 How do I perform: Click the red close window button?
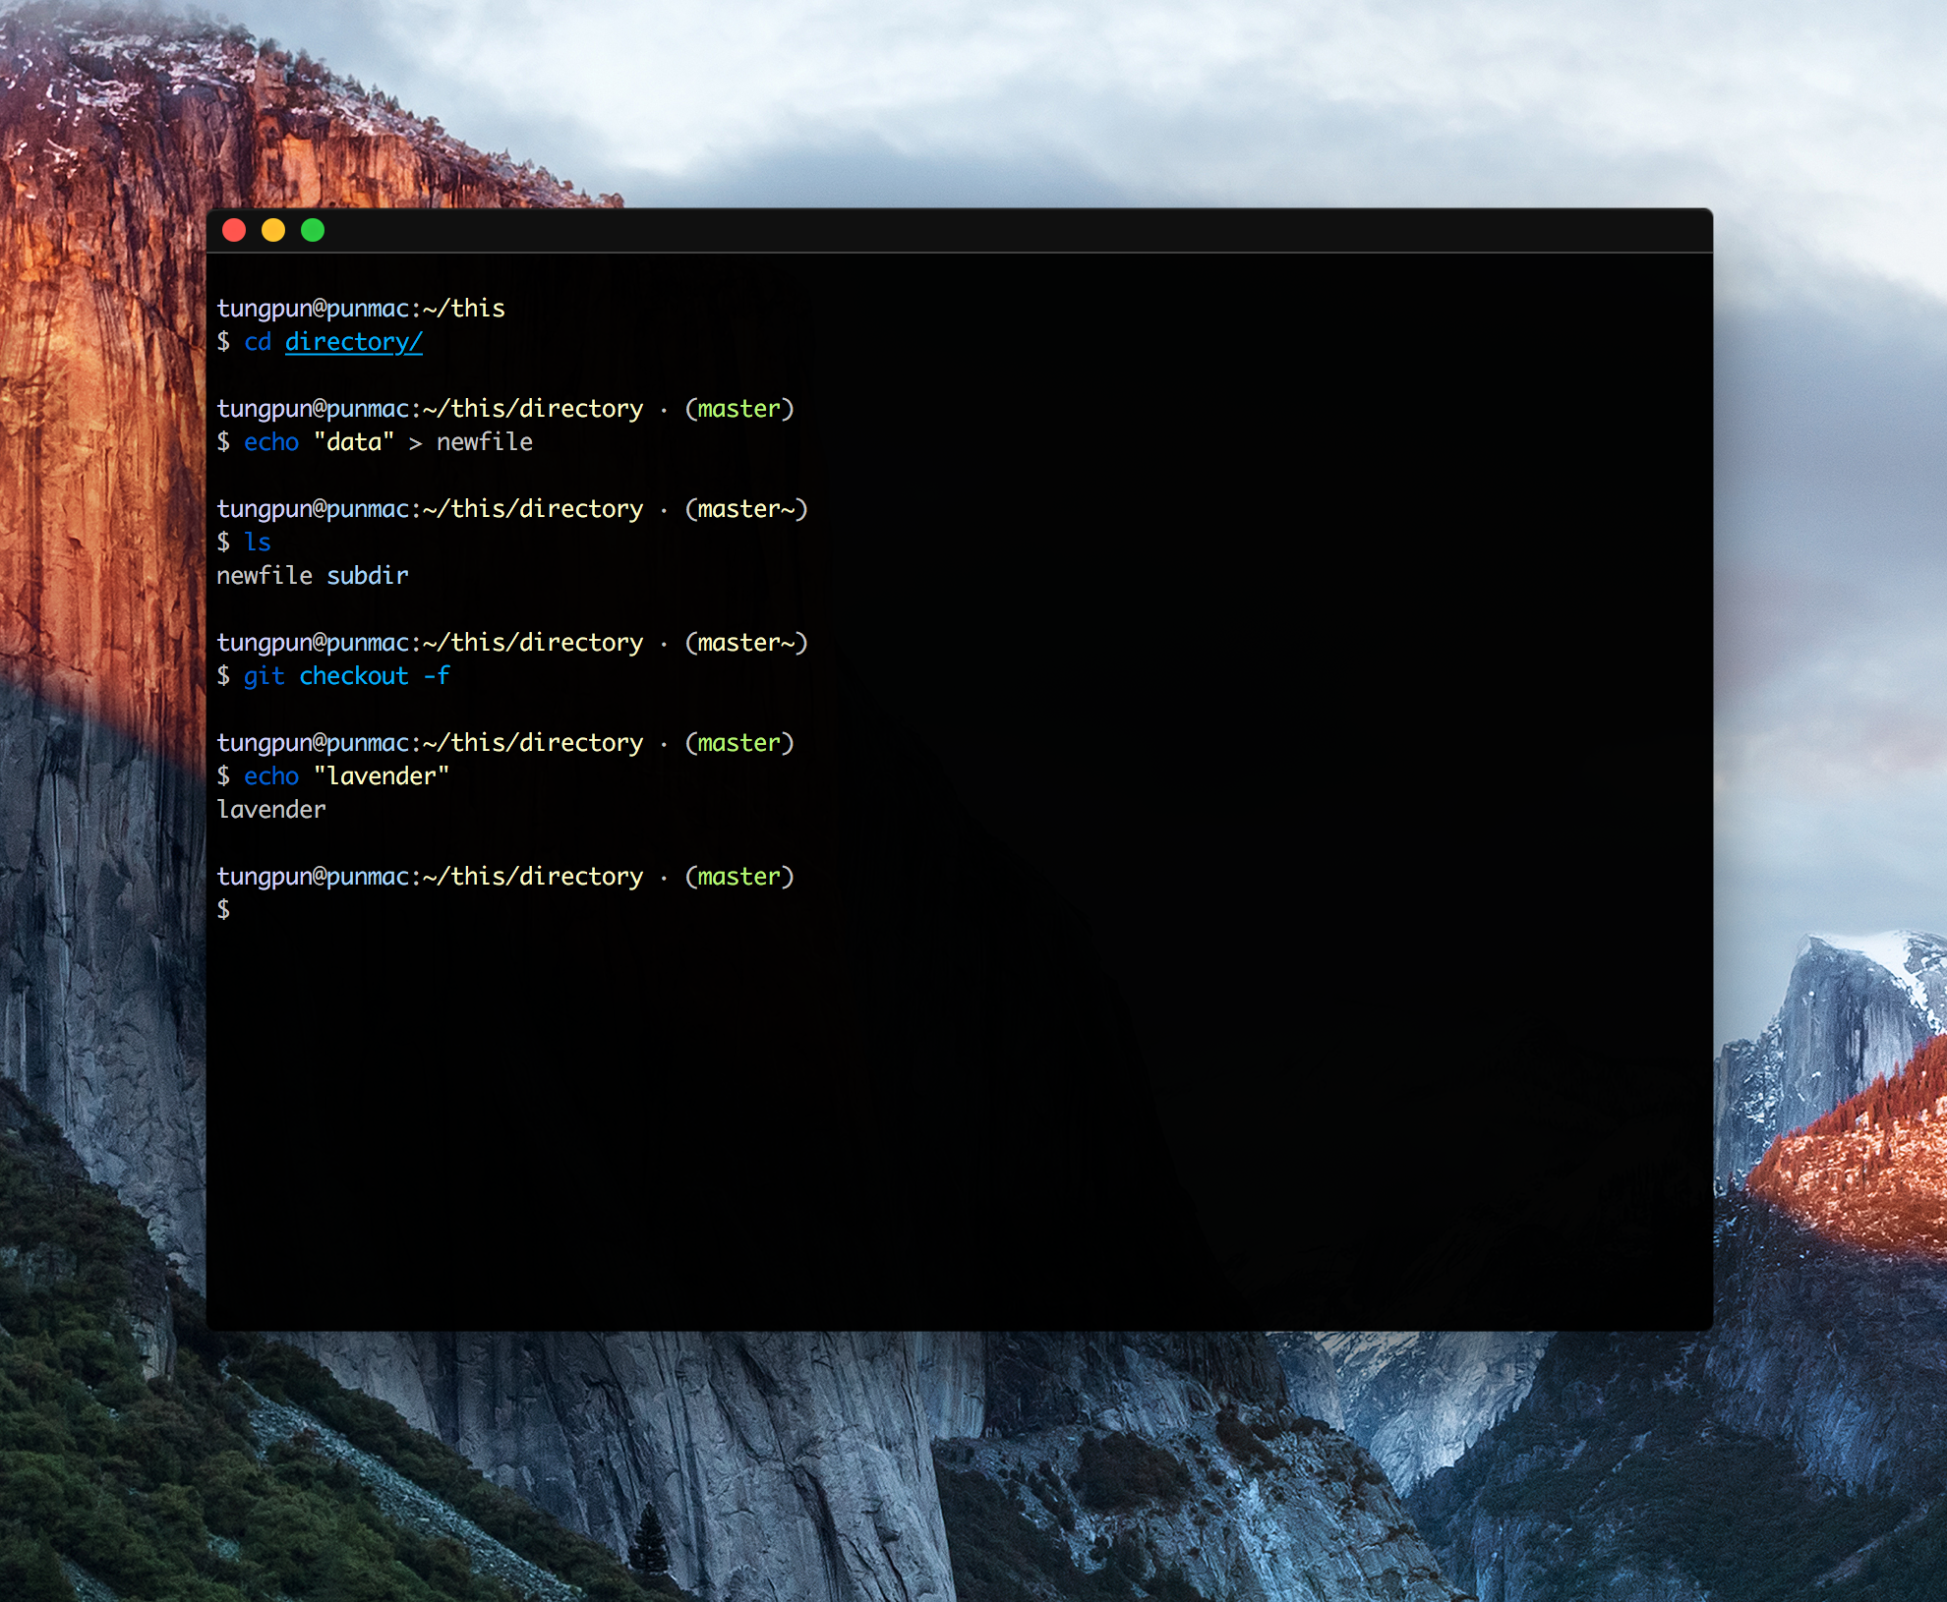(x=234, y=230)
